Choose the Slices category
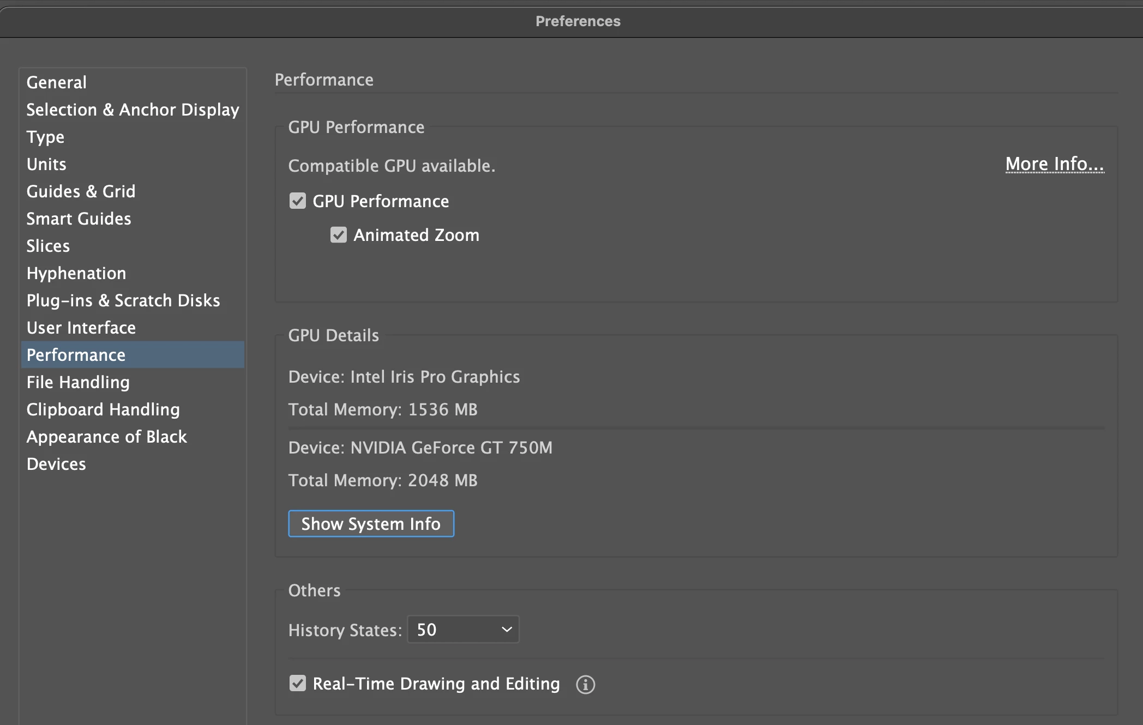 click(x=48, y=246)
